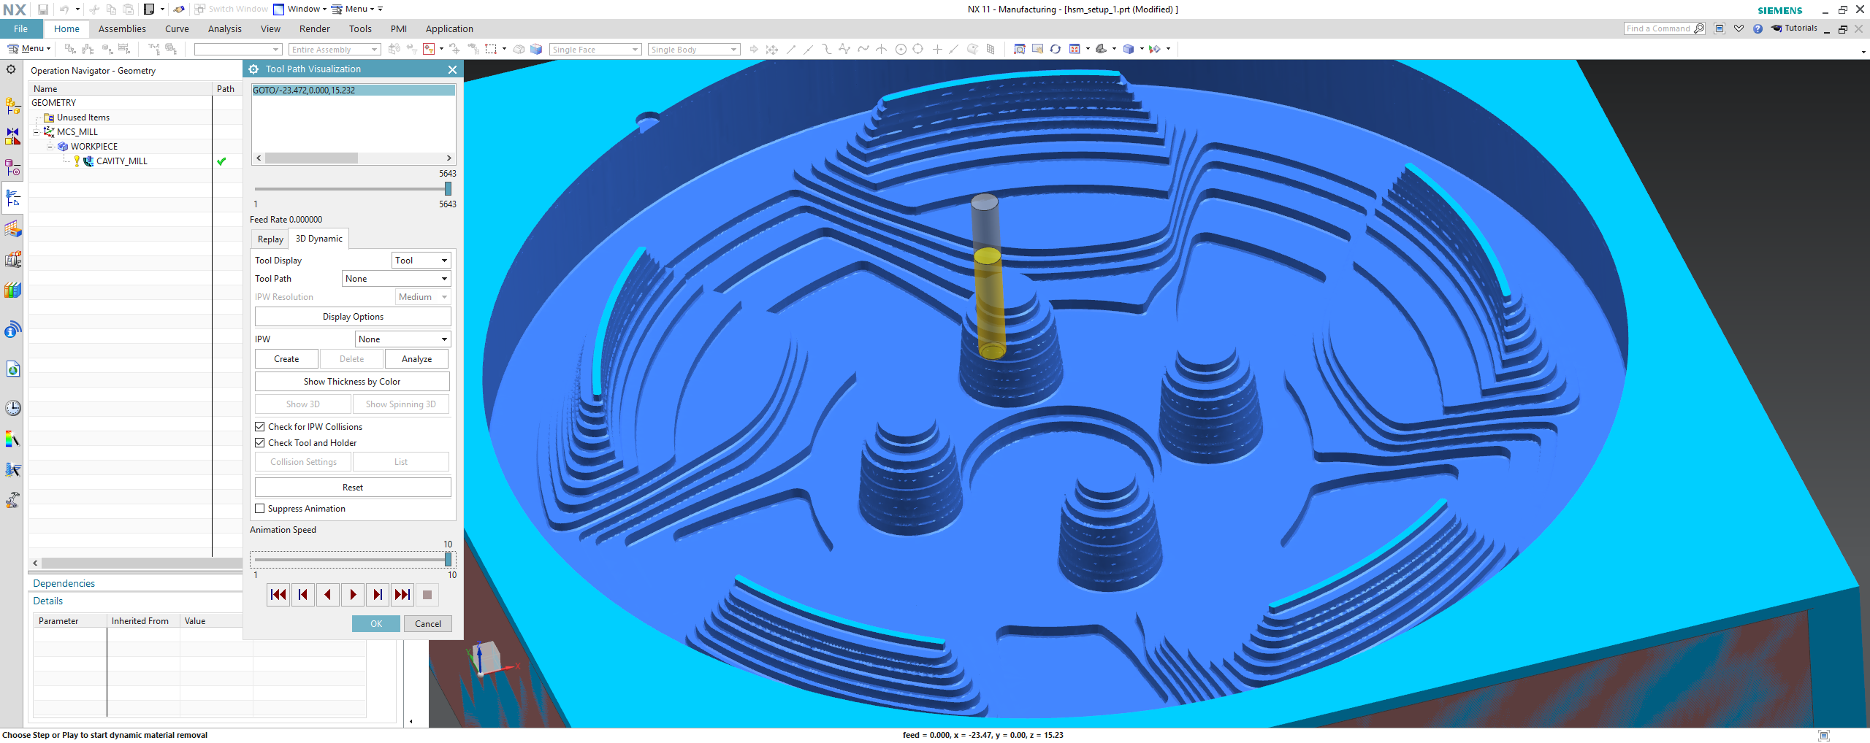The image size is (1870, 743).
Task: Open the Assembly Navigator sidebar icon
Action: [x=12, y=107]
